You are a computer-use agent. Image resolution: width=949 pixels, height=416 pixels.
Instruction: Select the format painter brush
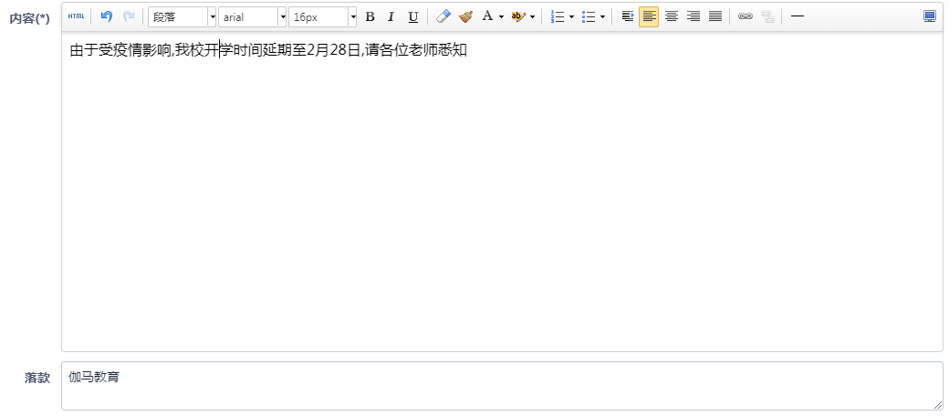[465, 17]
